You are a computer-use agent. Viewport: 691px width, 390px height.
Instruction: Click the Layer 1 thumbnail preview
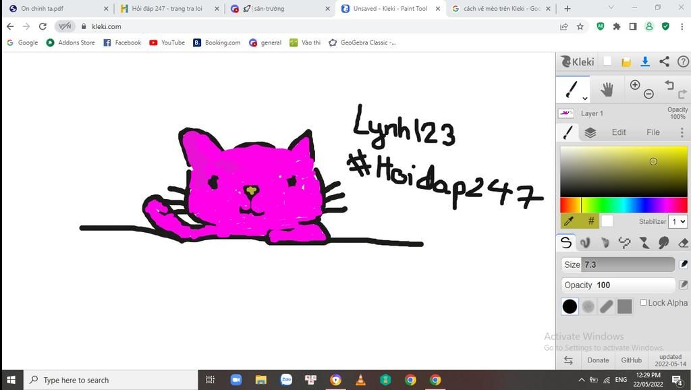coord(566,113)
